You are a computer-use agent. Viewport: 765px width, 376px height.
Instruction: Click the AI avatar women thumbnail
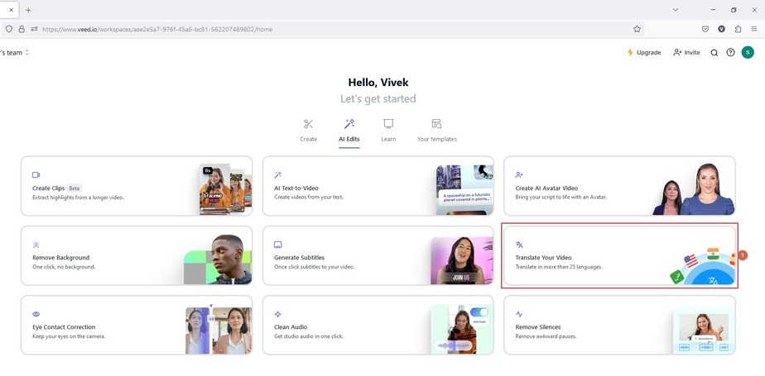click(x=694, y=189)
